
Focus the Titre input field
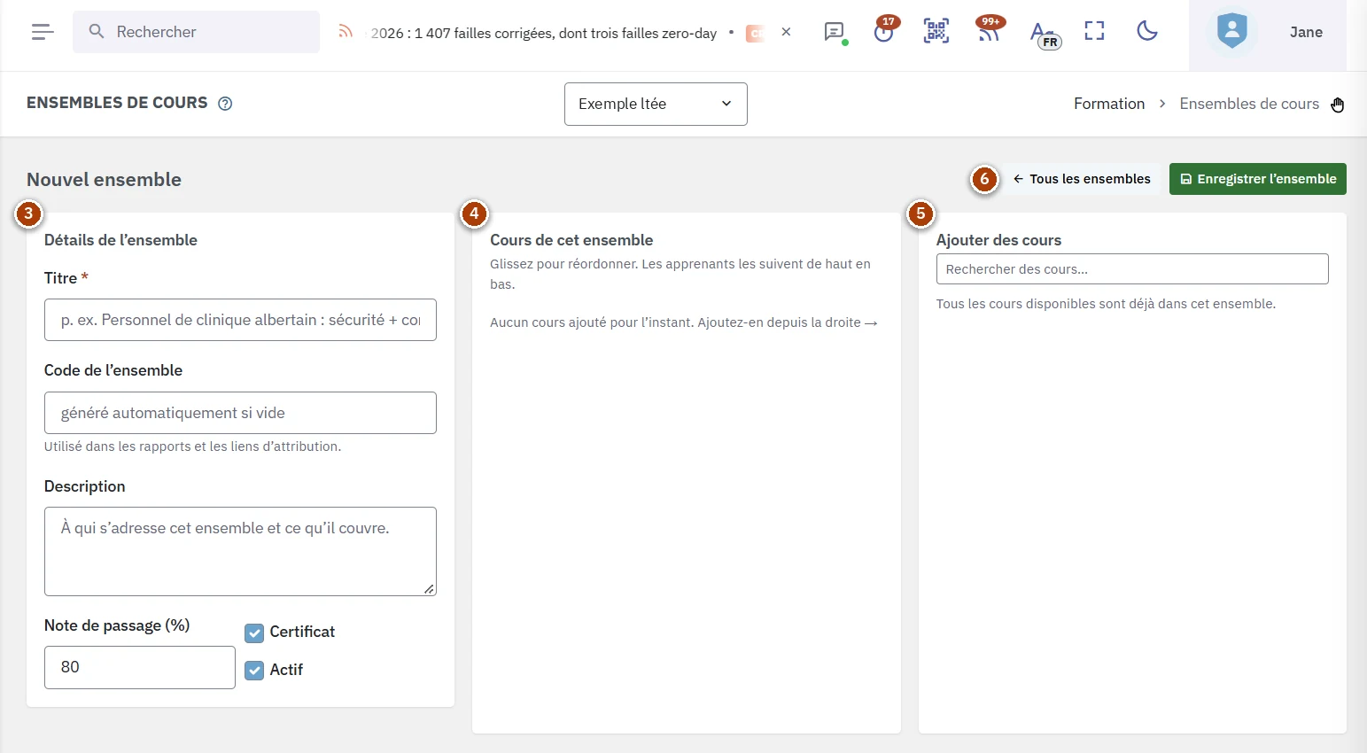point(240,320)
